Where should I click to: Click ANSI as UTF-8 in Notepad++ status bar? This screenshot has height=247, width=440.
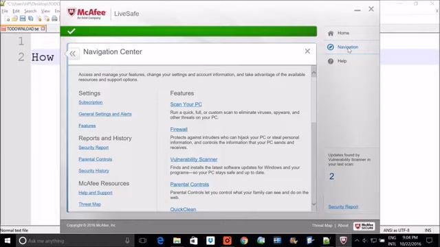tap(396, 231)
